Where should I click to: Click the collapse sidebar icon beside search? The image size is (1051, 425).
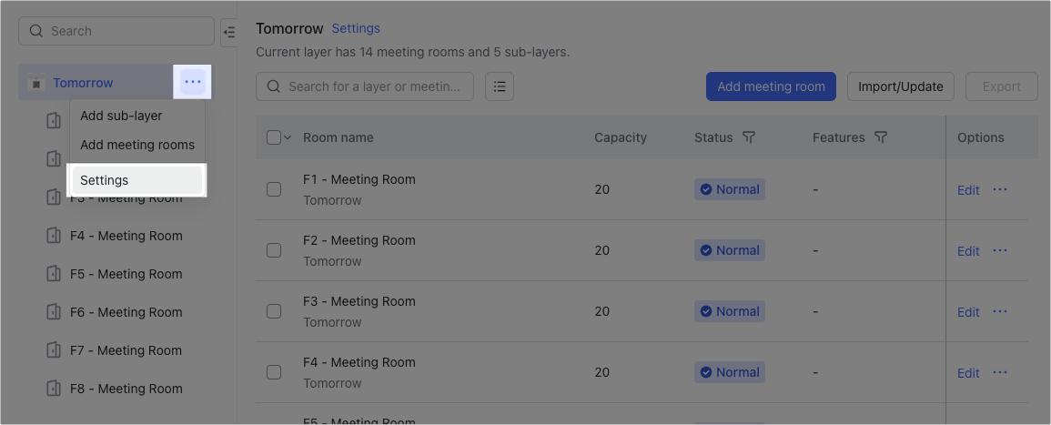[x=229, y=32]
